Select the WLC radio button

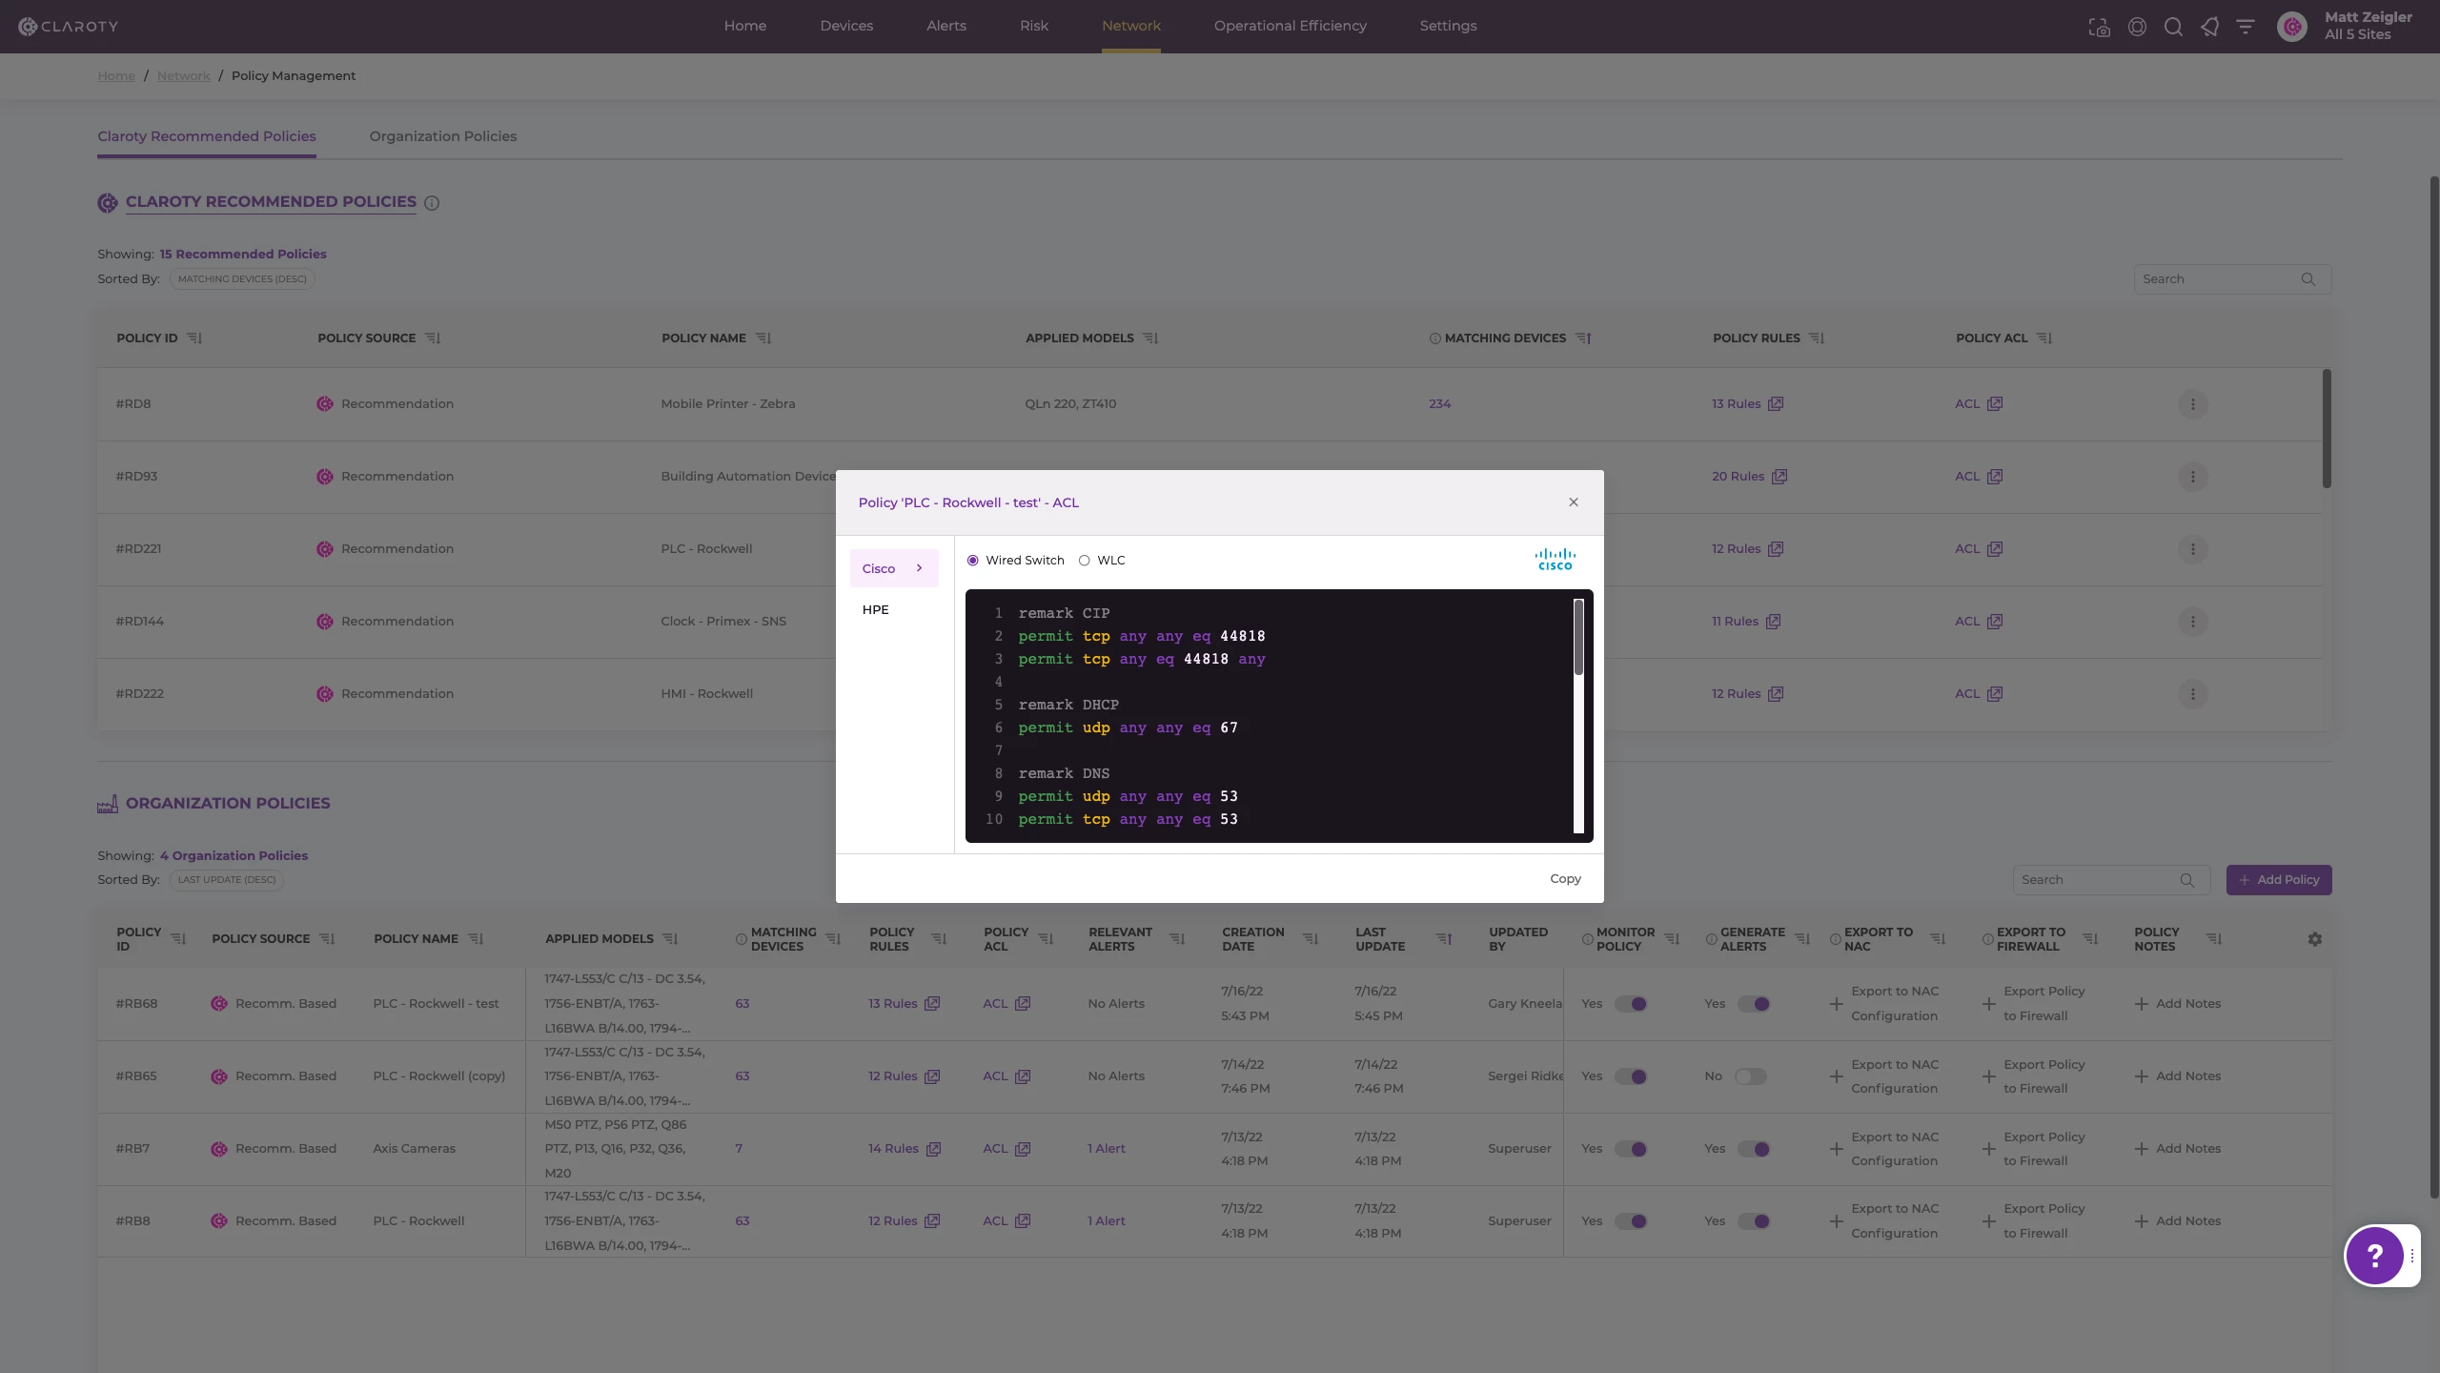(x=1084, y=561)
